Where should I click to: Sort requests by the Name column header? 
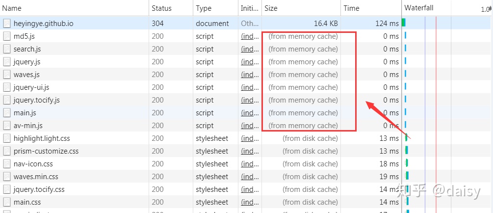(12, 8)
